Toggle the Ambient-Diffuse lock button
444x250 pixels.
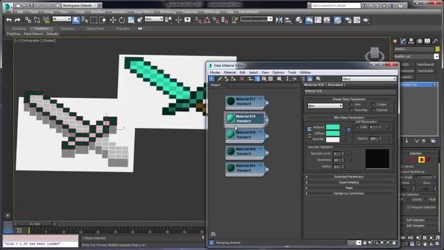(309, 129)
